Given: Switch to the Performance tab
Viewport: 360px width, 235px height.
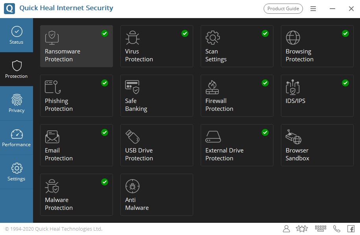Looking at the screenshot, I should tap(17, 138).
